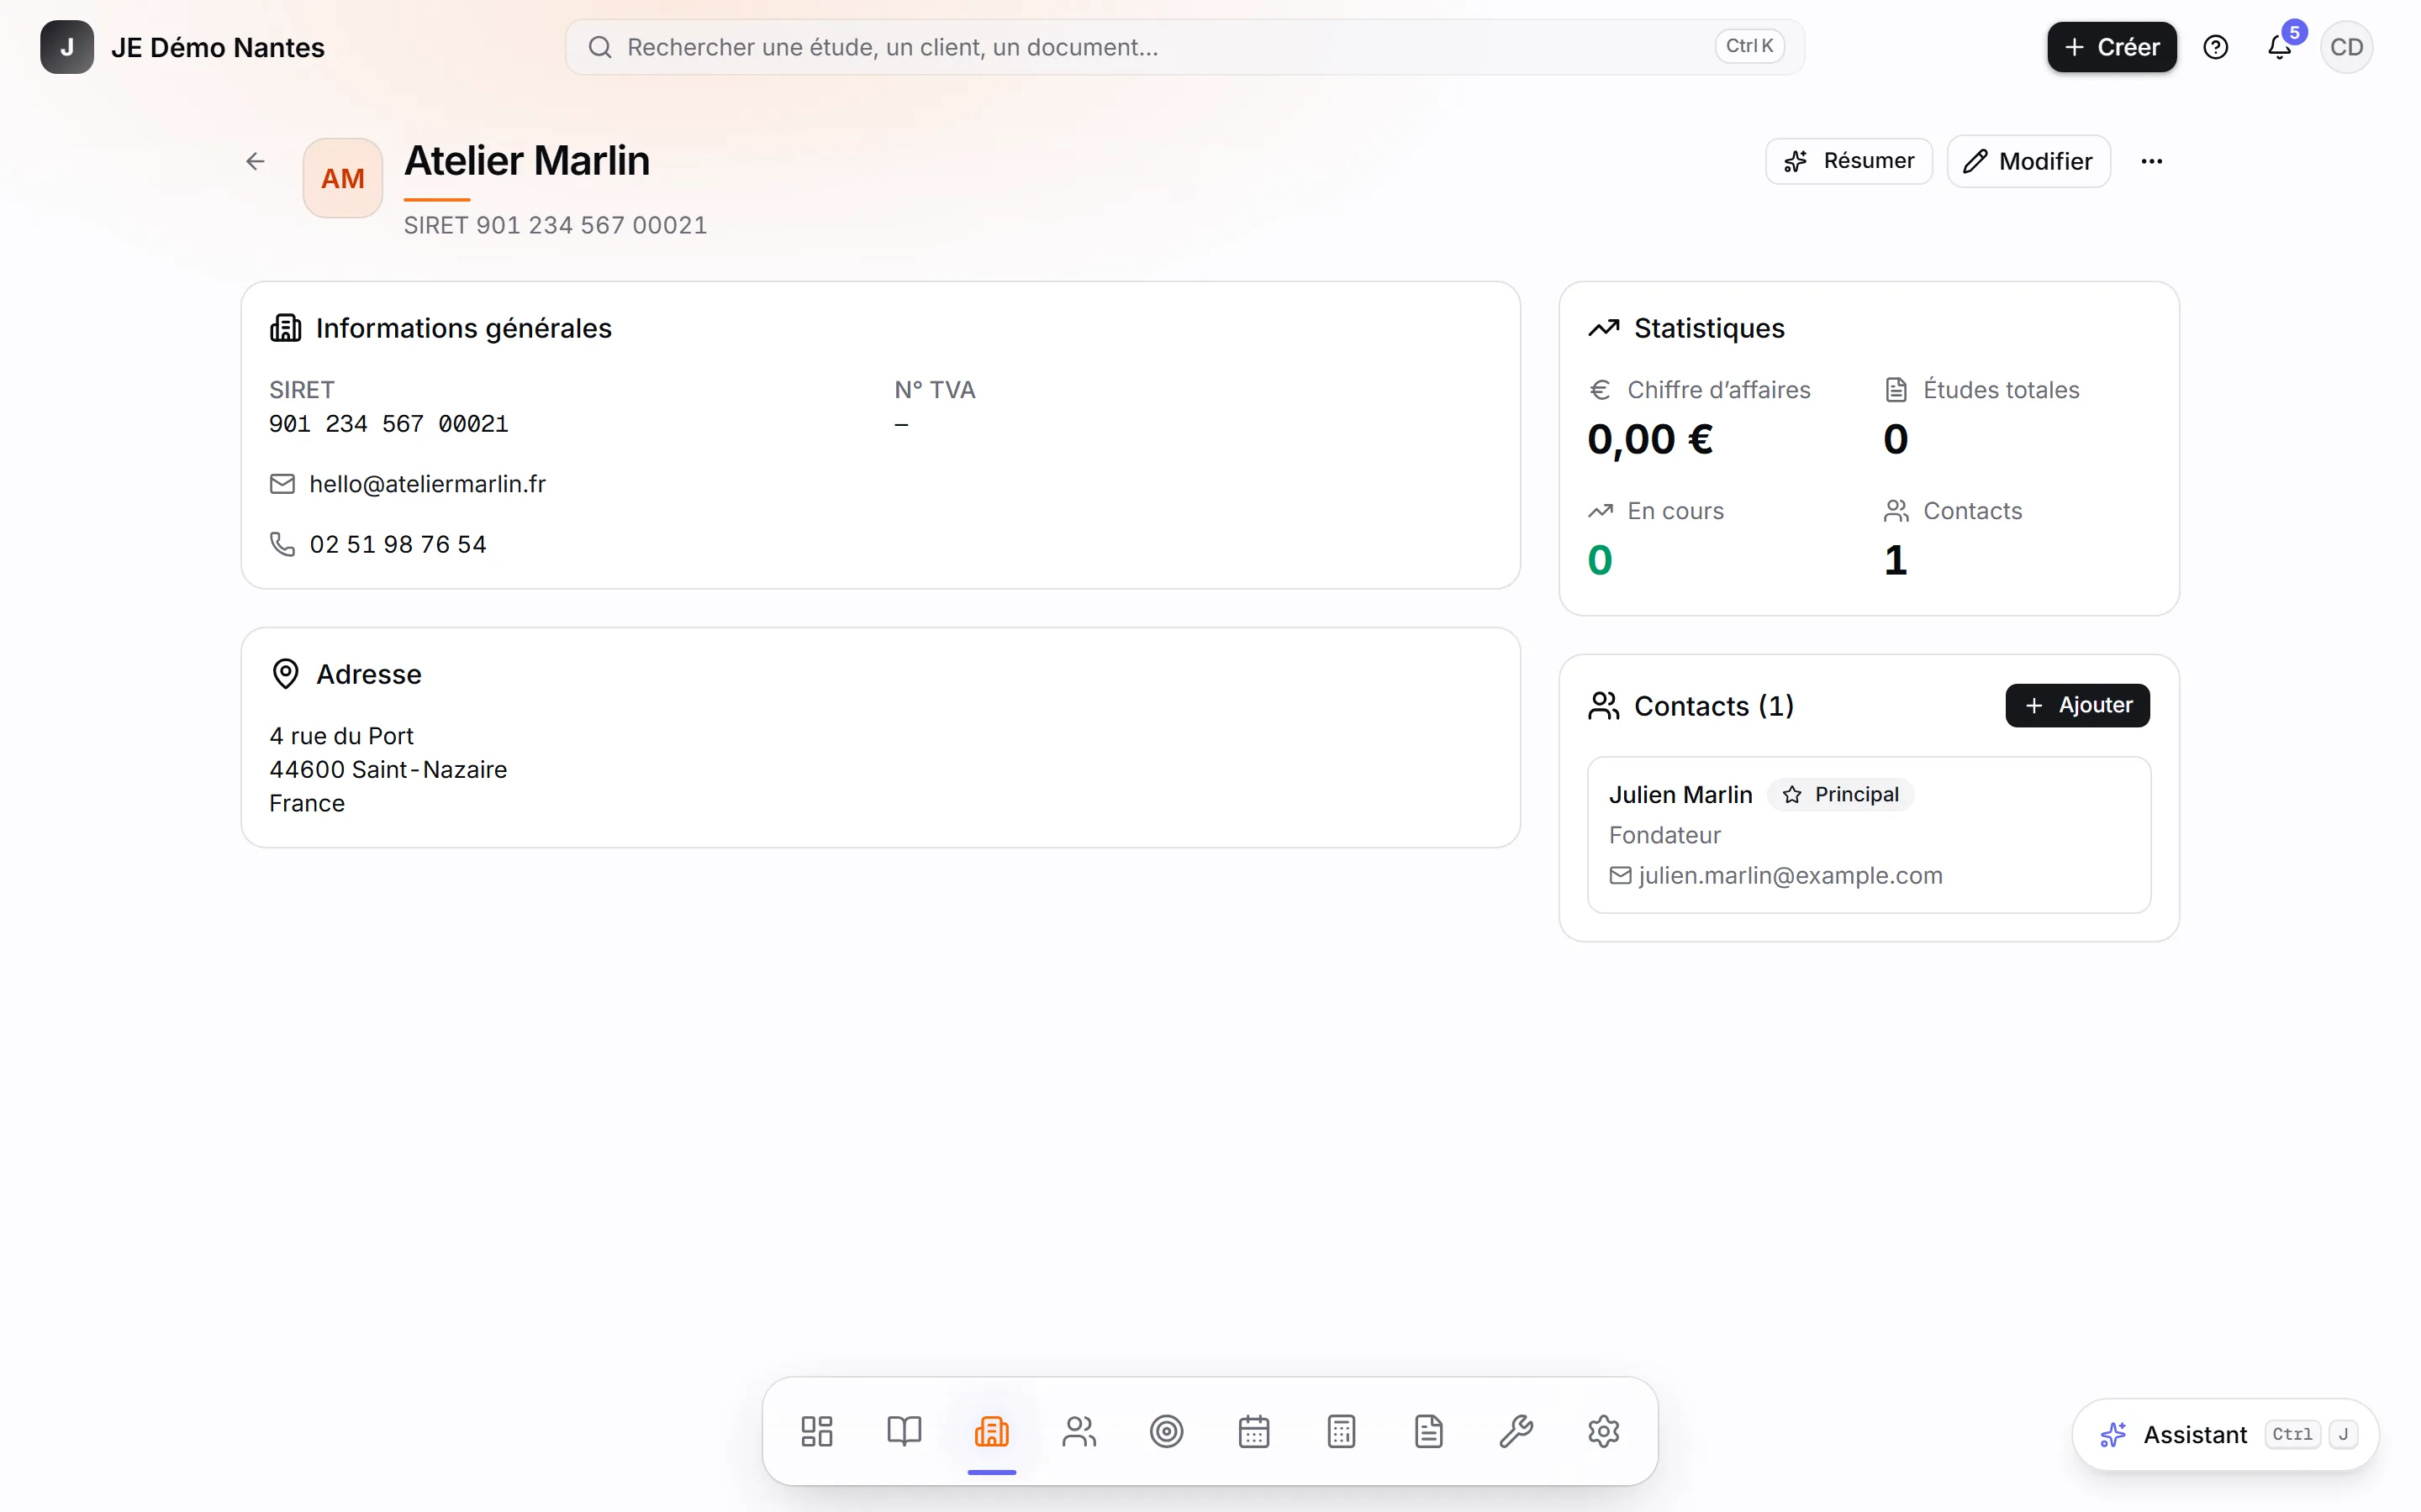Click the Chiffre d'affaires value 0,00 €
This screenshot has width=2421, height=1512.
point(1651,439)
